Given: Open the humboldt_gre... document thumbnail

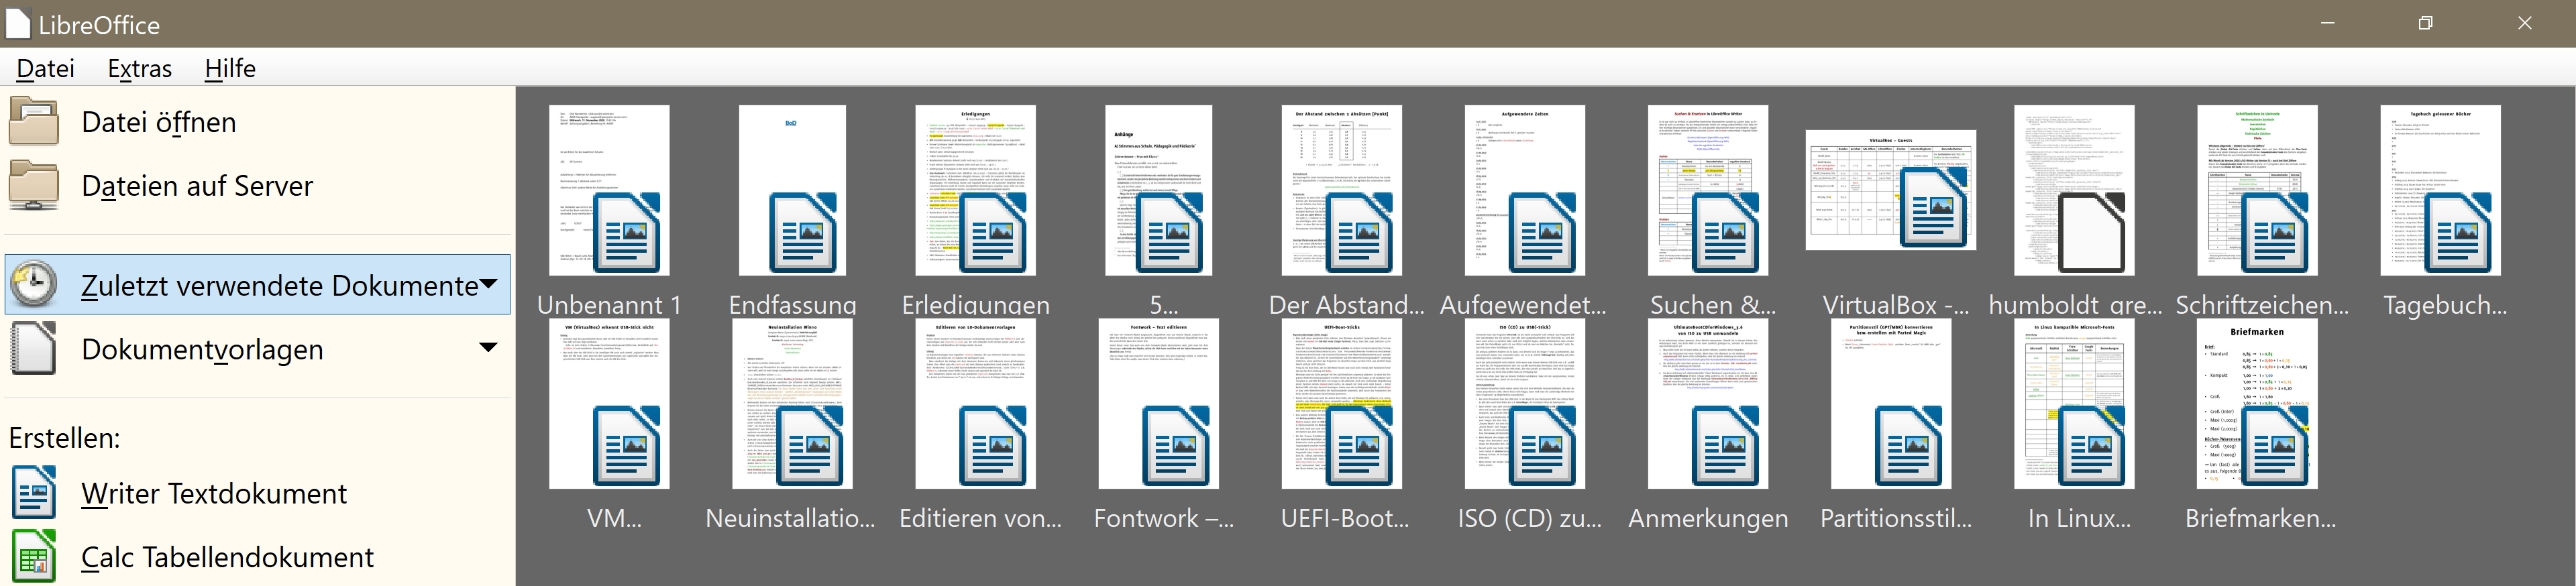Looking at the screenshot, I should [x=2074, y=190].
